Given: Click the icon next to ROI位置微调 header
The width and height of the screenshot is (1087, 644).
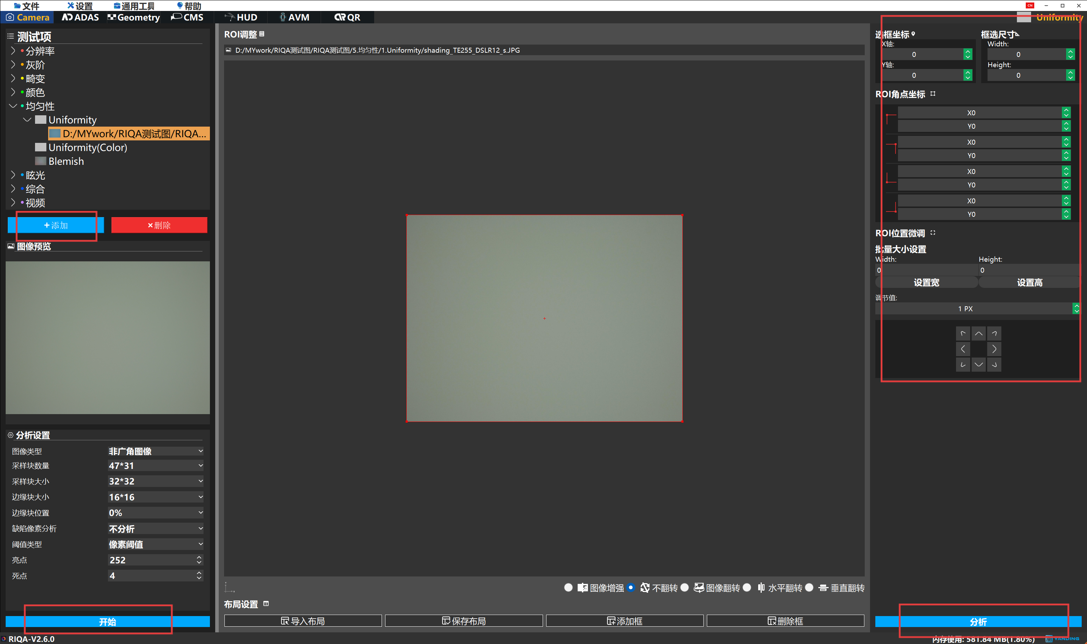Looking at the screenshot, I should tap(932, 233).
